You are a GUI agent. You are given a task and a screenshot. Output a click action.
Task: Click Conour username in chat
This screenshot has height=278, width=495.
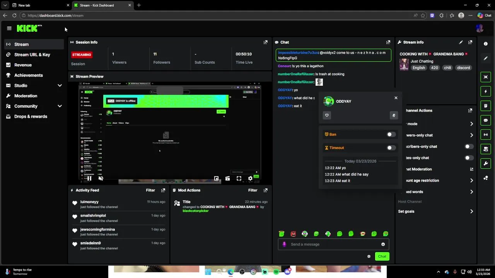coord(284,66)
